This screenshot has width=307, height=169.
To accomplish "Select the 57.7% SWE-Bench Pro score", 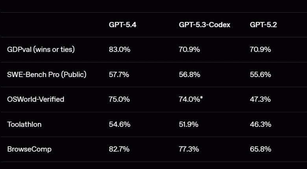I will pos(119,74).
